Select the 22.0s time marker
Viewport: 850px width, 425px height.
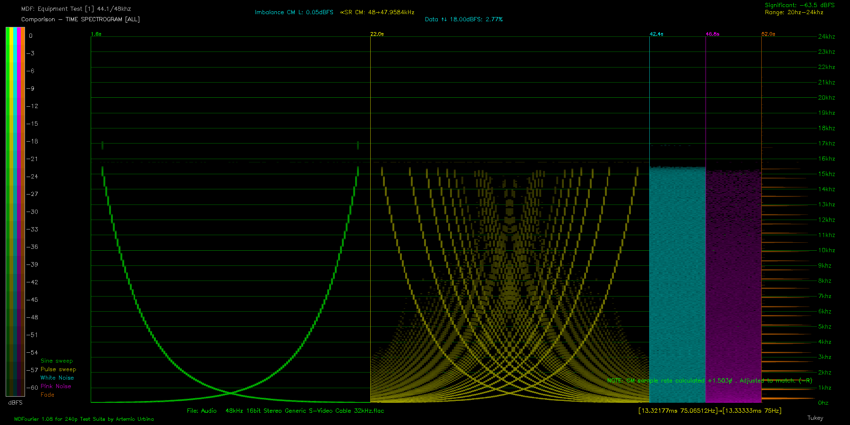(x=377, y=34)
